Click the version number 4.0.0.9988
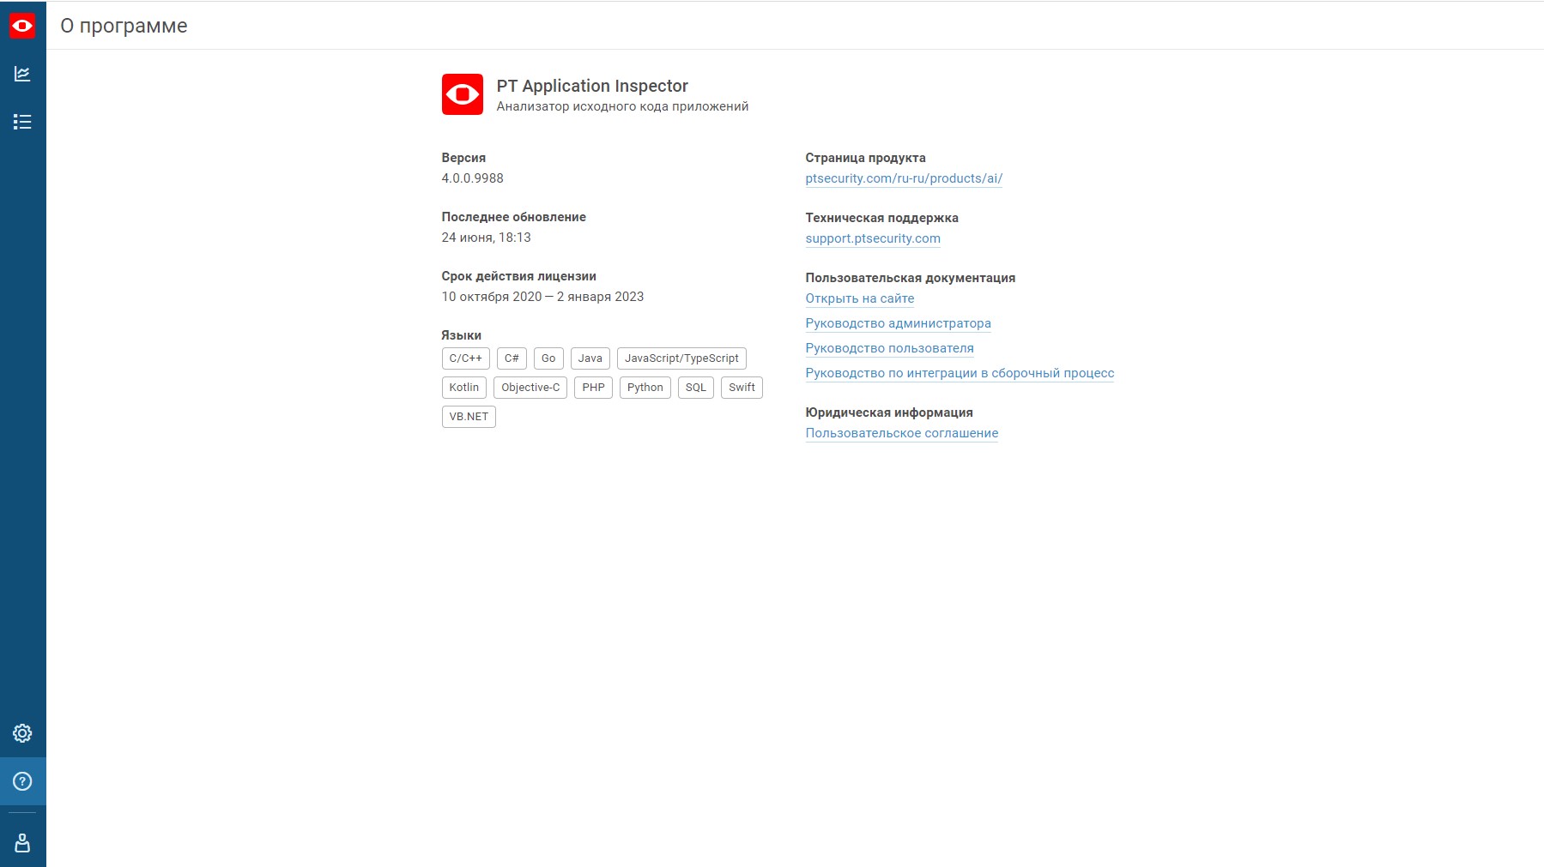 pos(473,178)
